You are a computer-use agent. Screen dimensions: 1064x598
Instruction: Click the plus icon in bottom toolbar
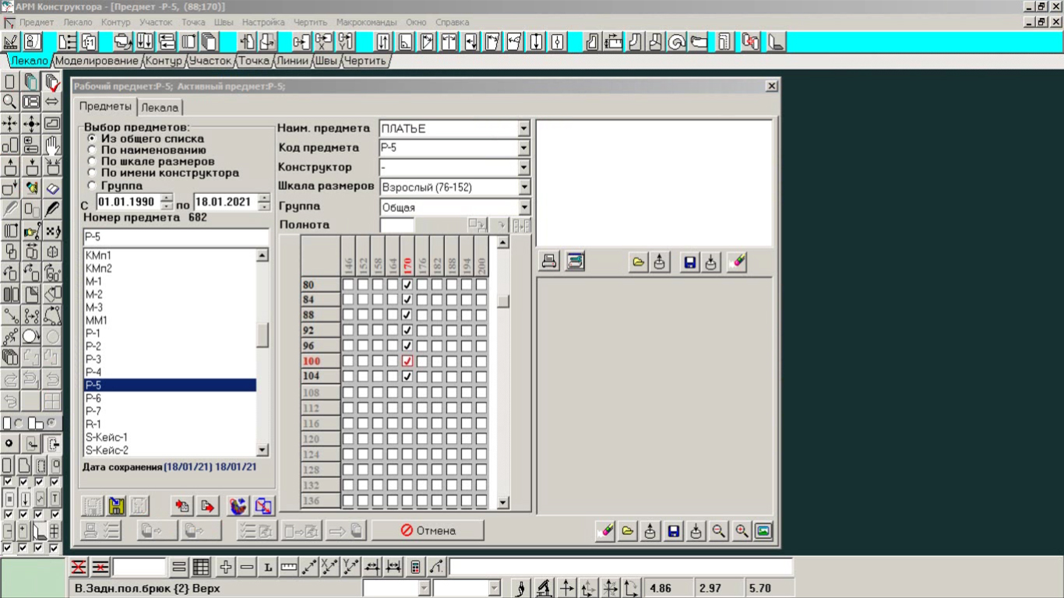(x=226, y=567)
